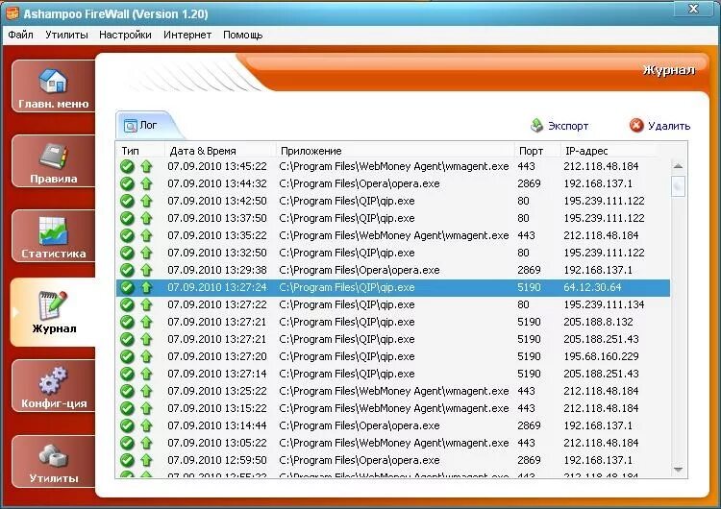Click green checkmark icon of 13:32:50 row

pos(127,253)
